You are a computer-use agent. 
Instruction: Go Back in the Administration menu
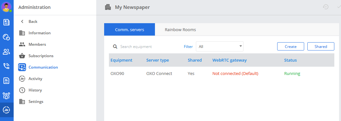click(x=33, y=22)
